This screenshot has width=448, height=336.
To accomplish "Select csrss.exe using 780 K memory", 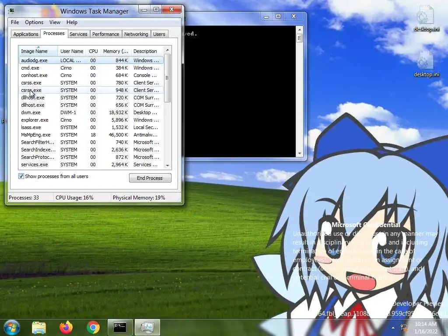I will [x=91, y=83].
